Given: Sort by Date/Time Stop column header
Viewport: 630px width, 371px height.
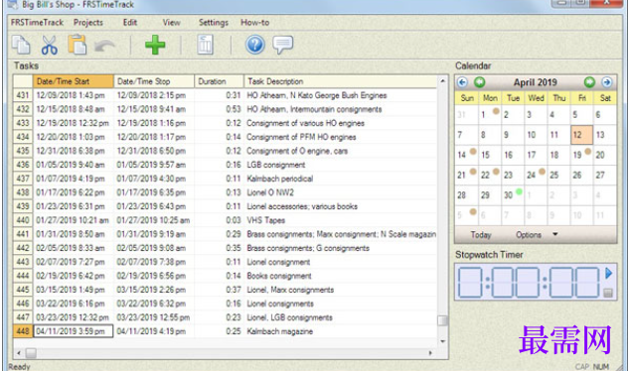Looking at the screenshot, I should (x=154, y=81).
